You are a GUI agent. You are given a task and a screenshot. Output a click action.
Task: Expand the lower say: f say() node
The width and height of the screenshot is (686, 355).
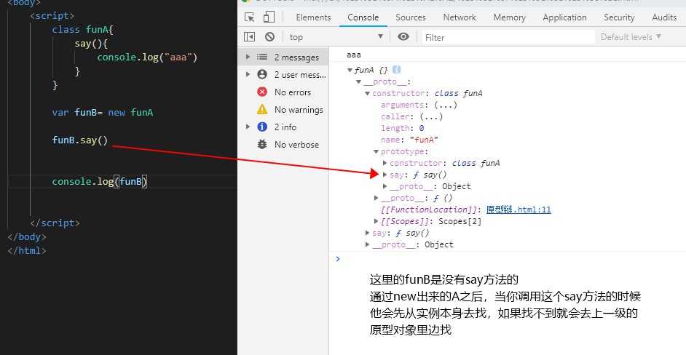tap(368, 233)
